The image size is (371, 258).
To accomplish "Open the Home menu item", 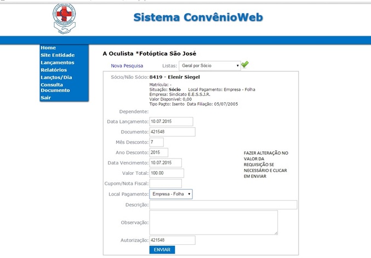I will pyautogui.click(x=48, y=48).
